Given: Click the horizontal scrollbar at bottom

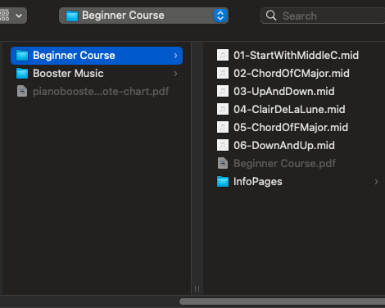Looking at the screenshot, I should pyautogui.click(x=282, y=301).
